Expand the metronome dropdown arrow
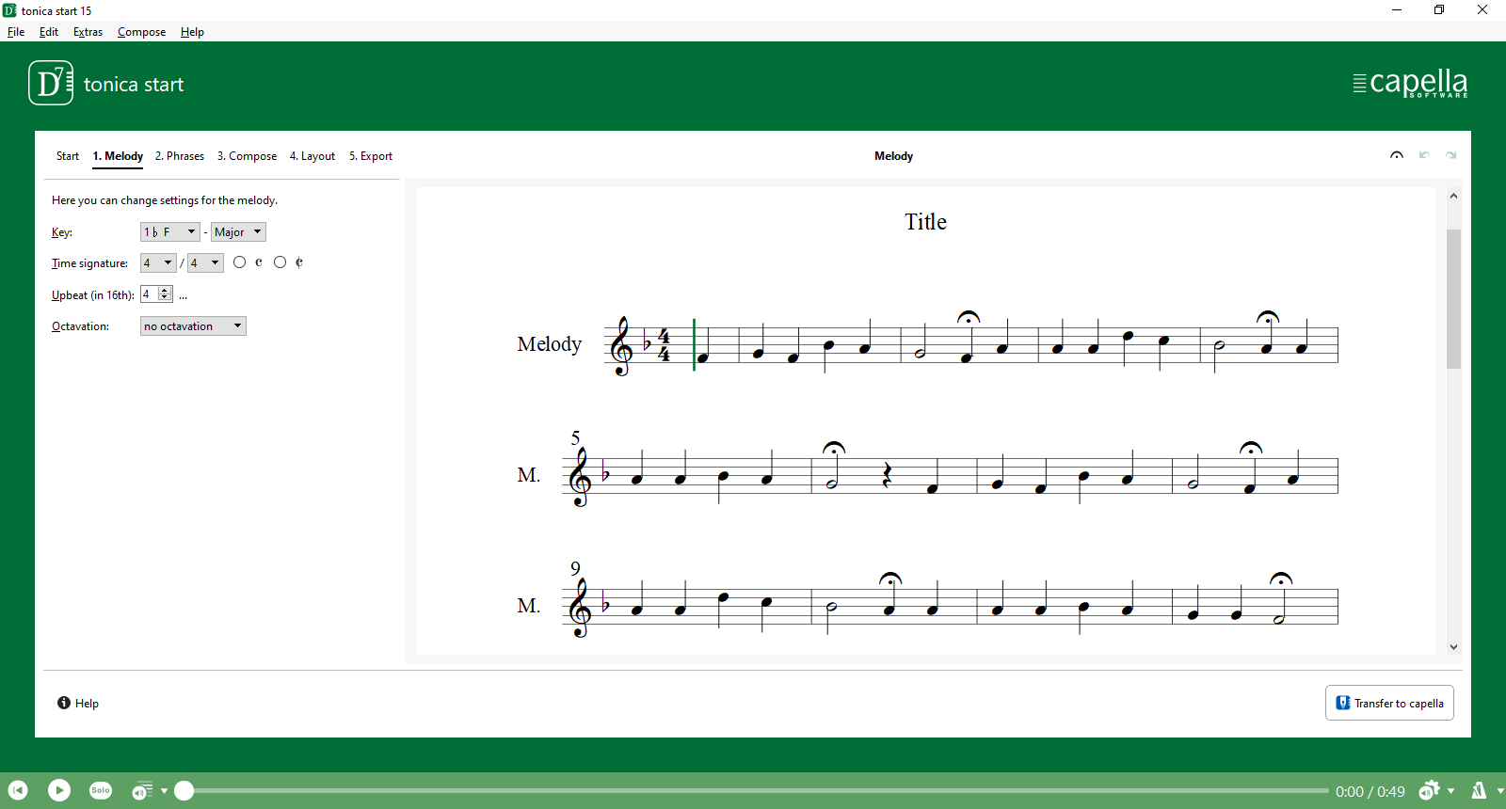 pyautogui.click(x=1500, y=791)
